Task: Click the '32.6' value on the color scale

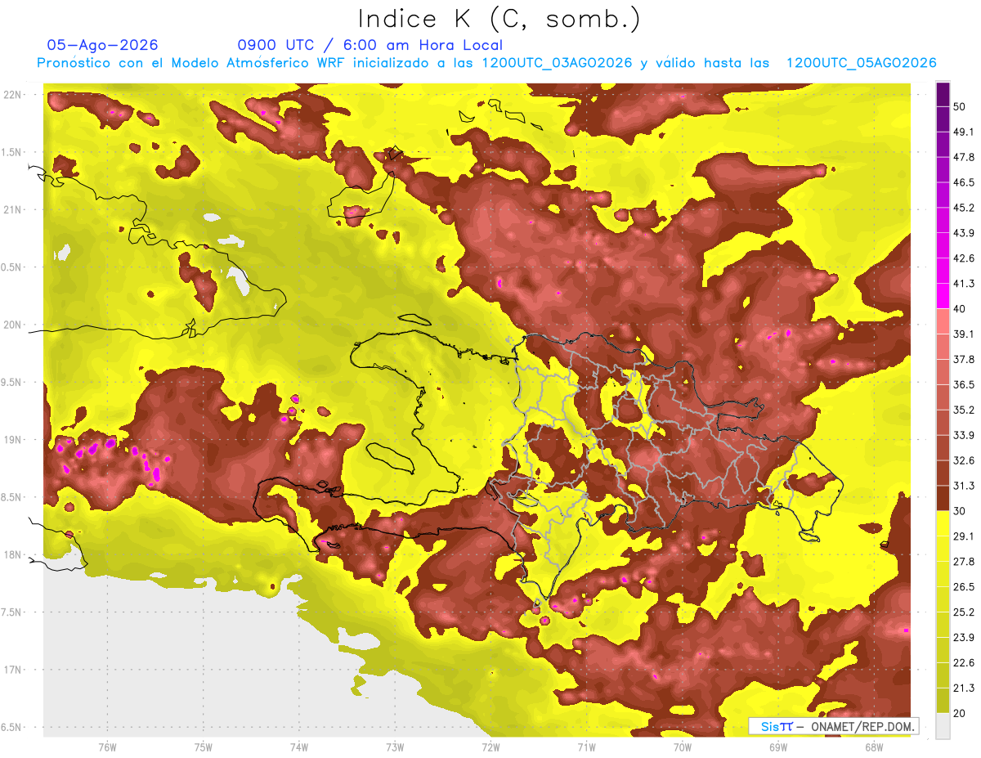Action: 964,460
